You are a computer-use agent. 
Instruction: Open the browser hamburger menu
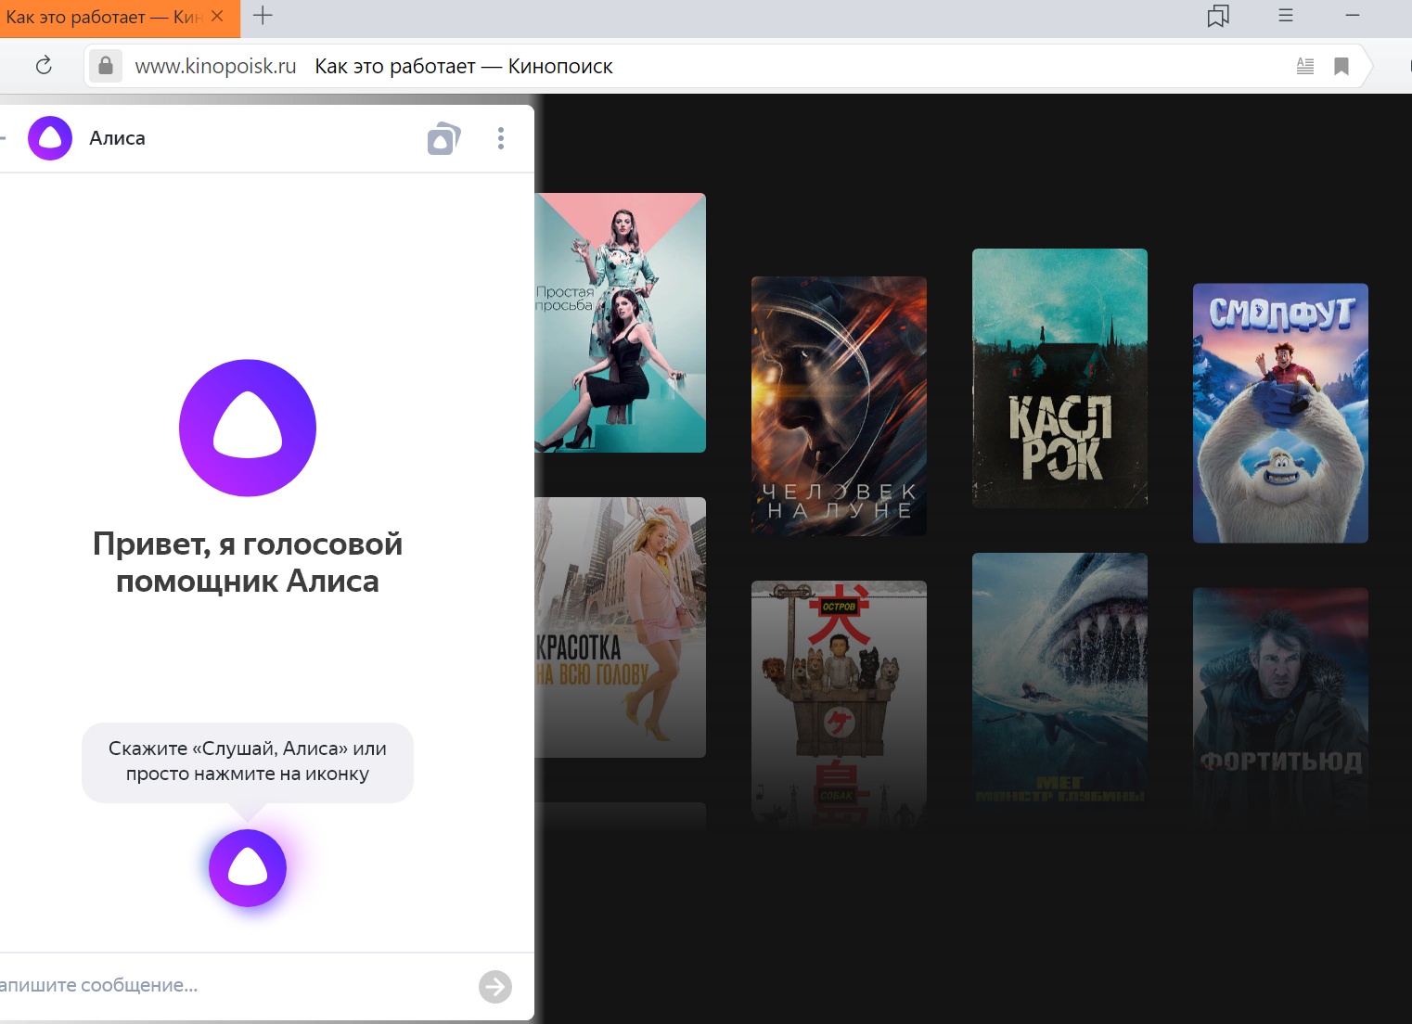[x=1286, y=16]
